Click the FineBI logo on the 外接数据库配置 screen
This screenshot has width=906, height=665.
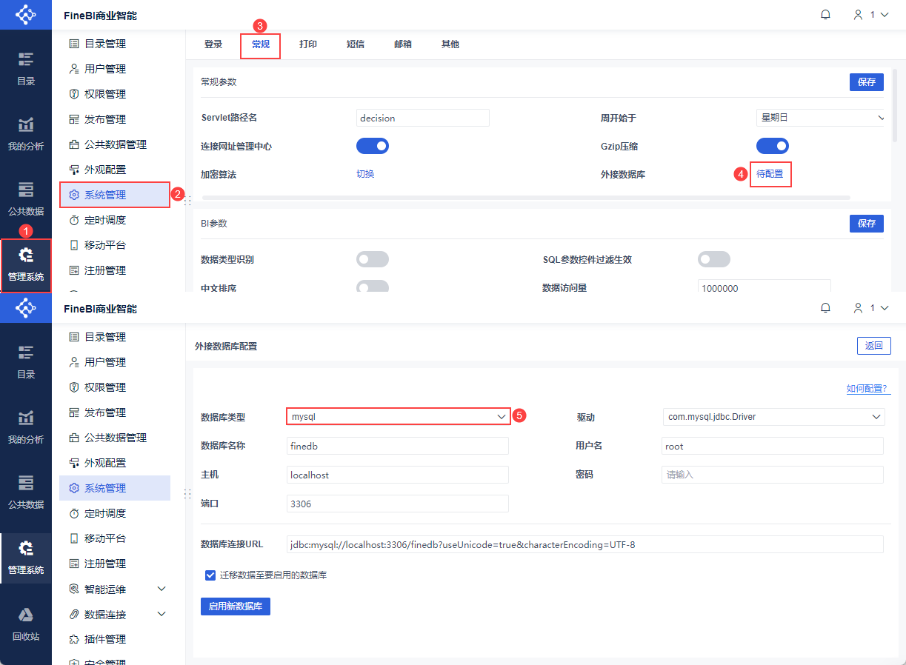coord(26,307)
